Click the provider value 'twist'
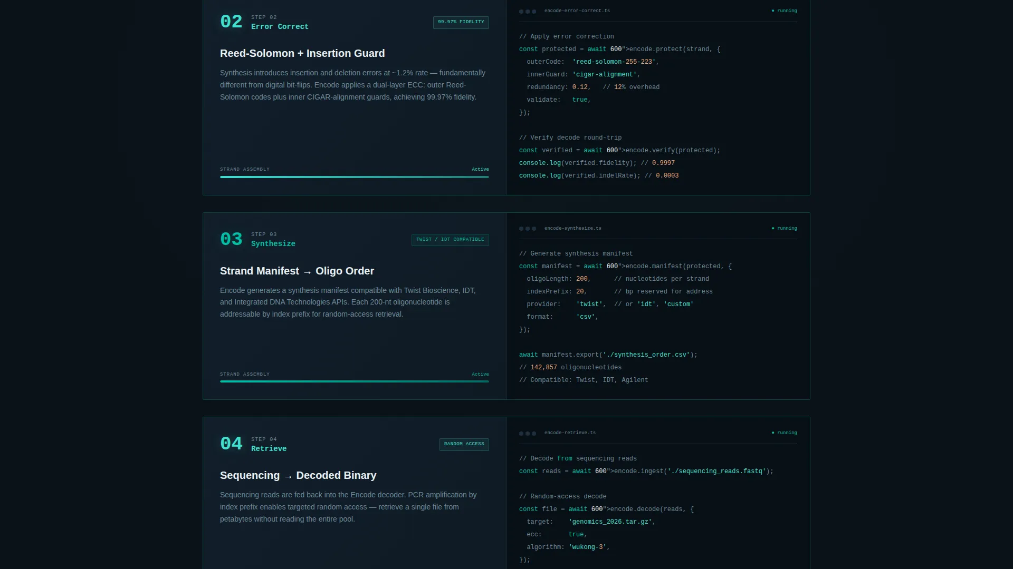This screenshot has height=569, width=1013. click(x=589, y=305)
